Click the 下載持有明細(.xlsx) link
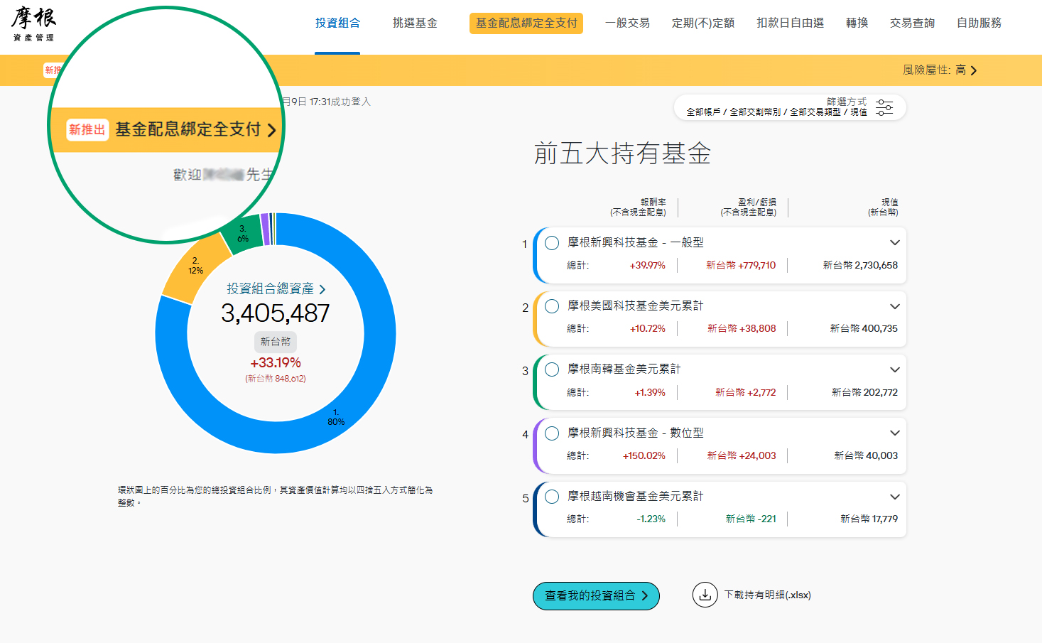Image resolution: width=1042 pixels, height=643 pixels. [x=768, y=595]
